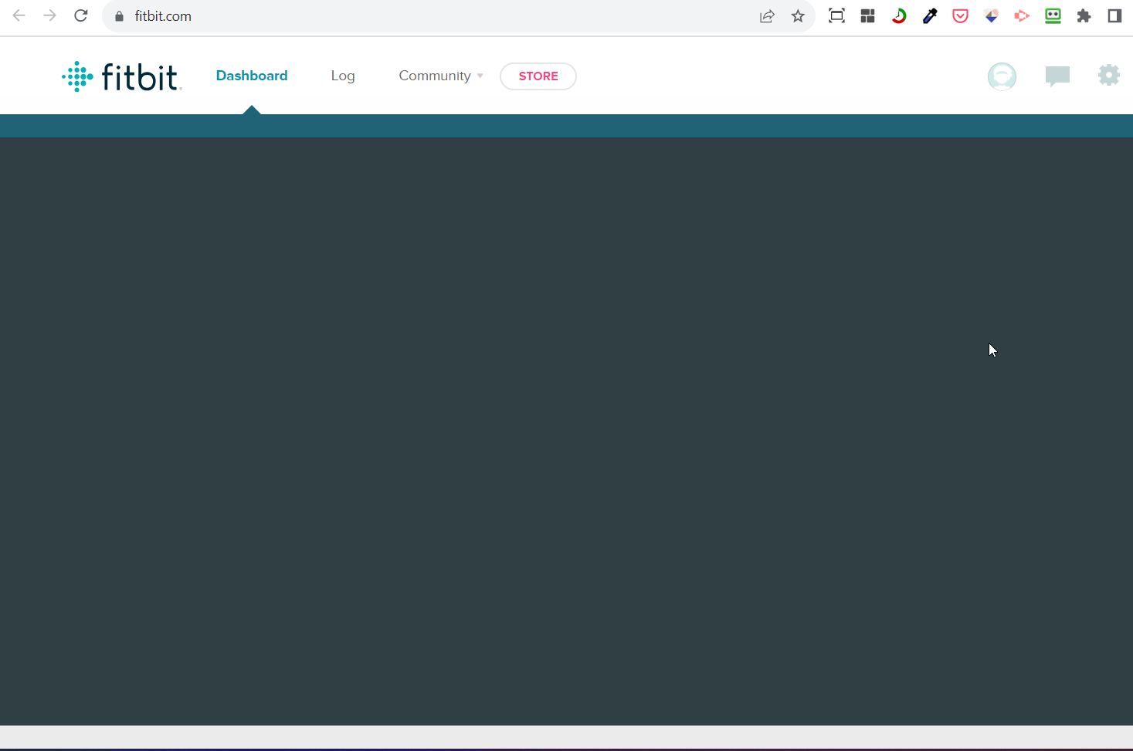
Task: Bookmark this page with the star icon
Action: click(798, 16)
